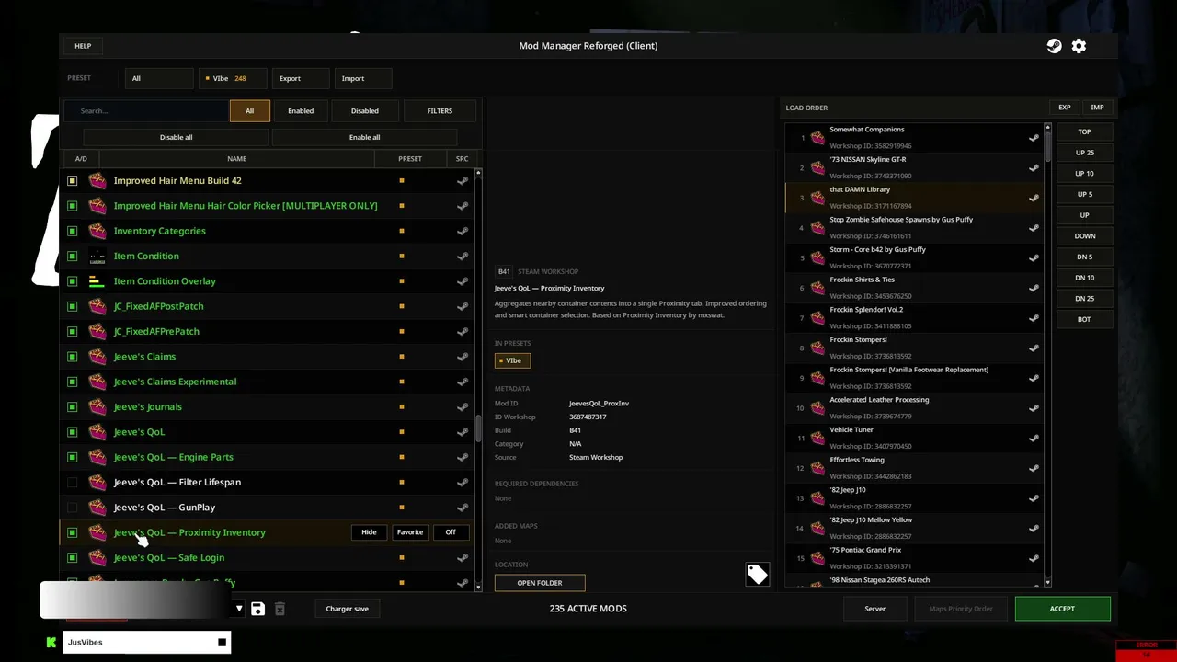This screenshot has height=662, width=1177.
Task: Click the load order scroll-up arrow
Action: pyautogui.click(x=1047, y=127)
